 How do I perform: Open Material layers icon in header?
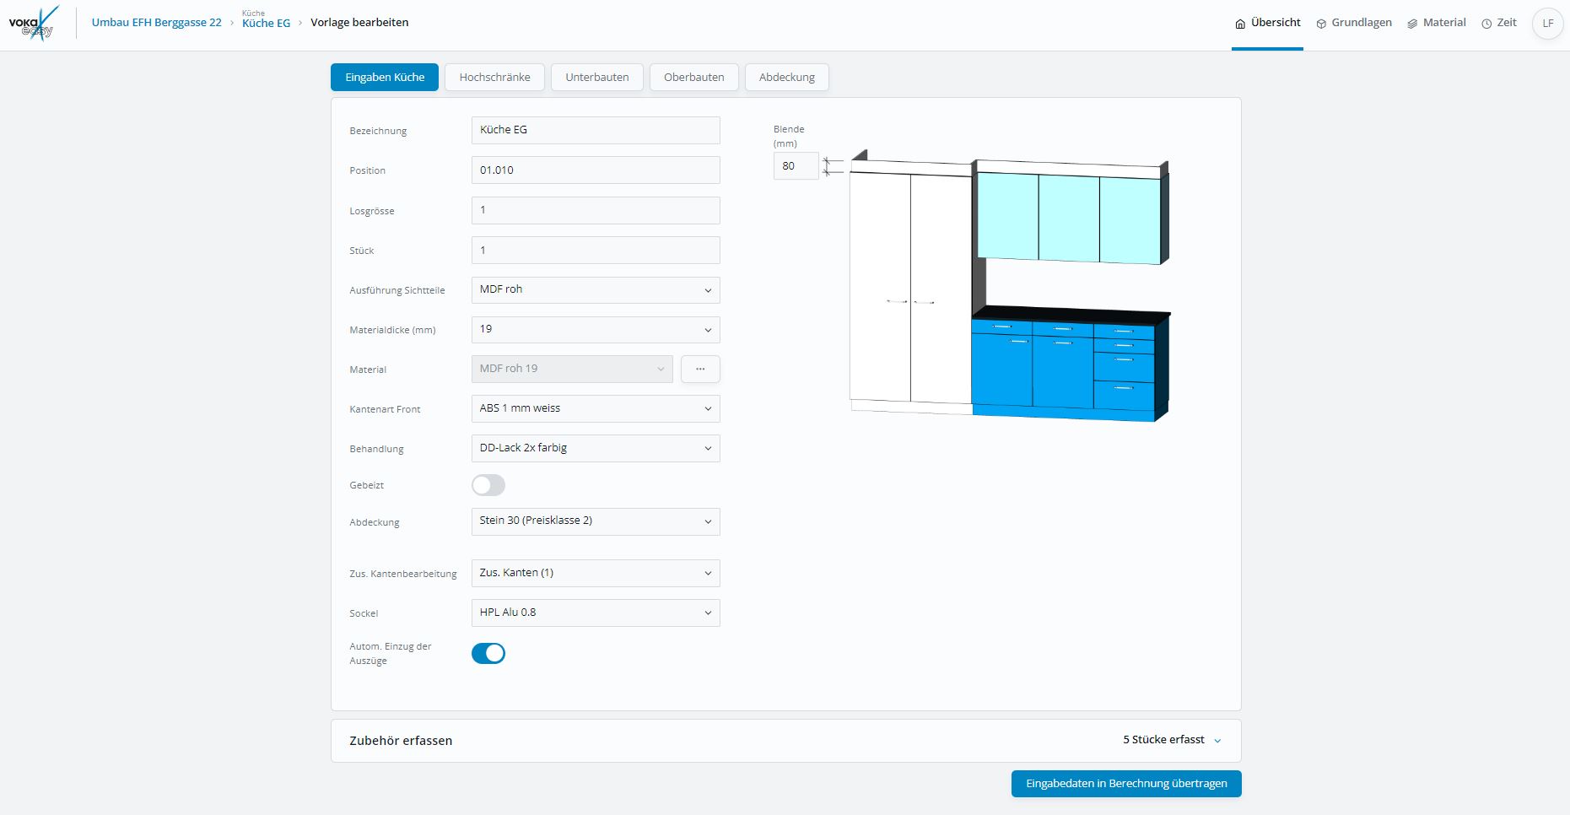click(x=1436, y=23)
